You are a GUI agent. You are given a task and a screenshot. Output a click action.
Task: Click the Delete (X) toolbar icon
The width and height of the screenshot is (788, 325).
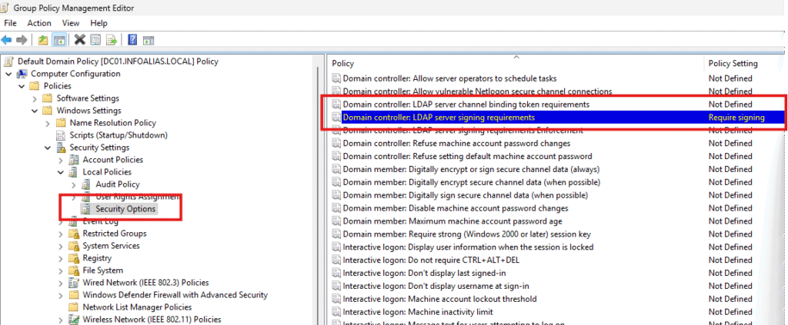coord(80,40)
